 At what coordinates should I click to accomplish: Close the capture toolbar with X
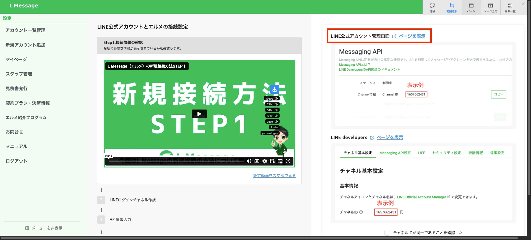tap(523, 4)
